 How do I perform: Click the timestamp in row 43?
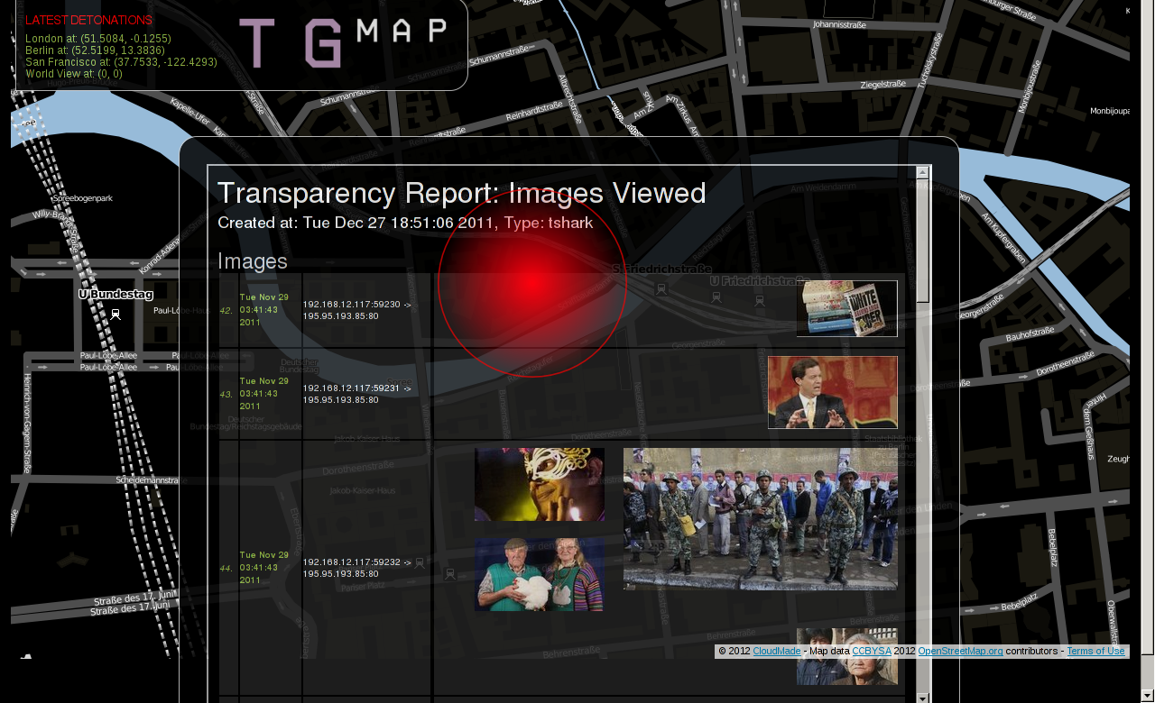264,393
